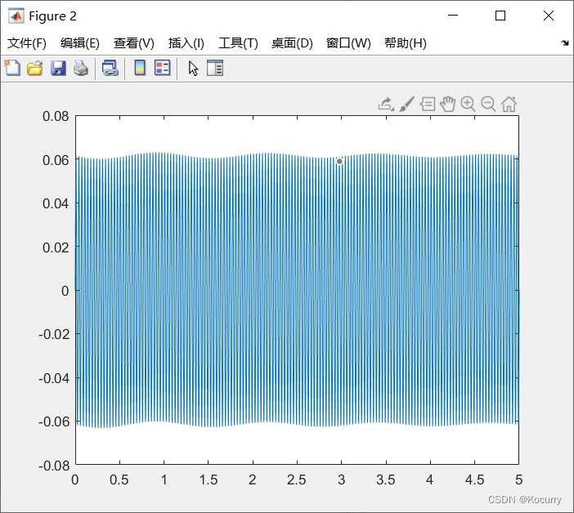Click the Link Plot toolbar icon

pos(110,69)
